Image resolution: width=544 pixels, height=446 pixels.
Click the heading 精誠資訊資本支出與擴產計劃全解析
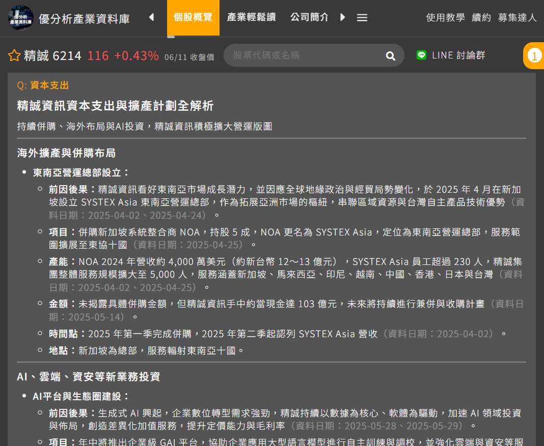pos(115,106)
